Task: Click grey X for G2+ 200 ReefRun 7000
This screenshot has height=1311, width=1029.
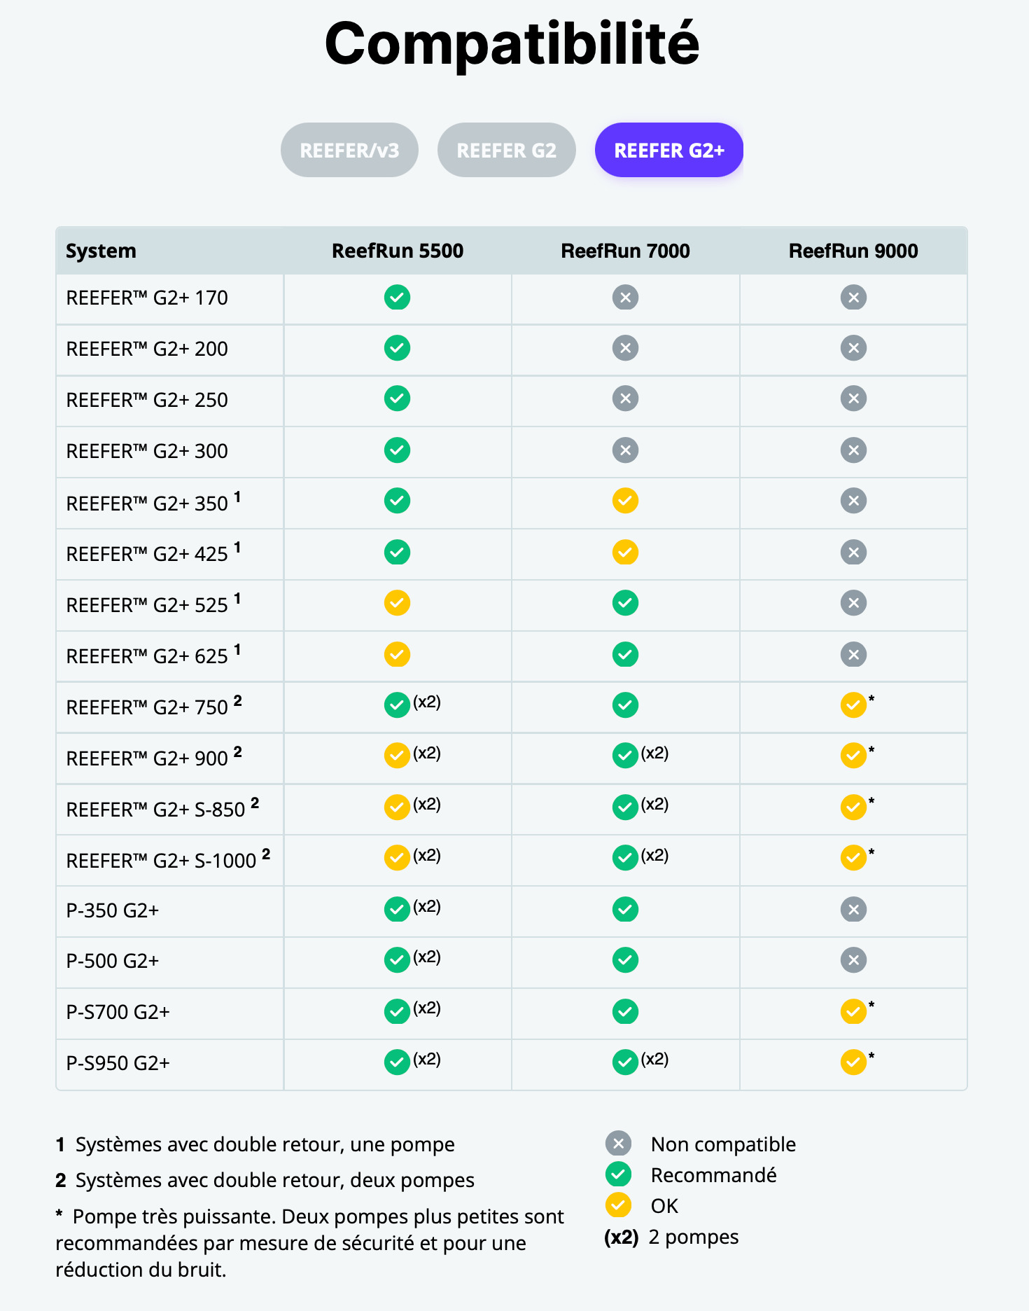Action: tap(625, 348)
